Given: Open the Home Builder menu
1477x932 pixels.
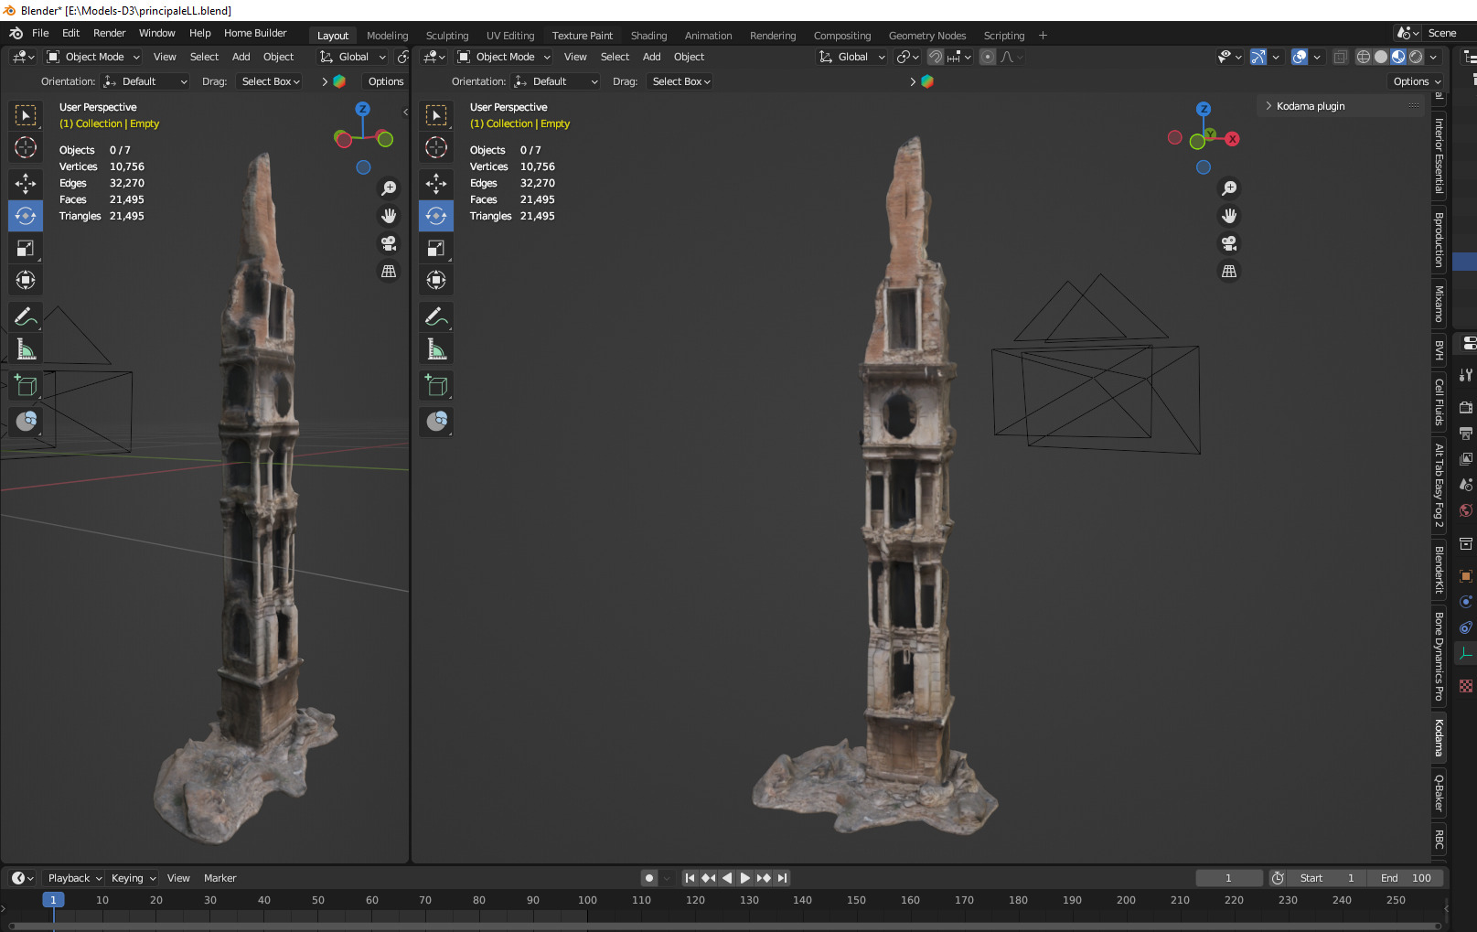Looking at the screenshot, I should click(255, 33).
